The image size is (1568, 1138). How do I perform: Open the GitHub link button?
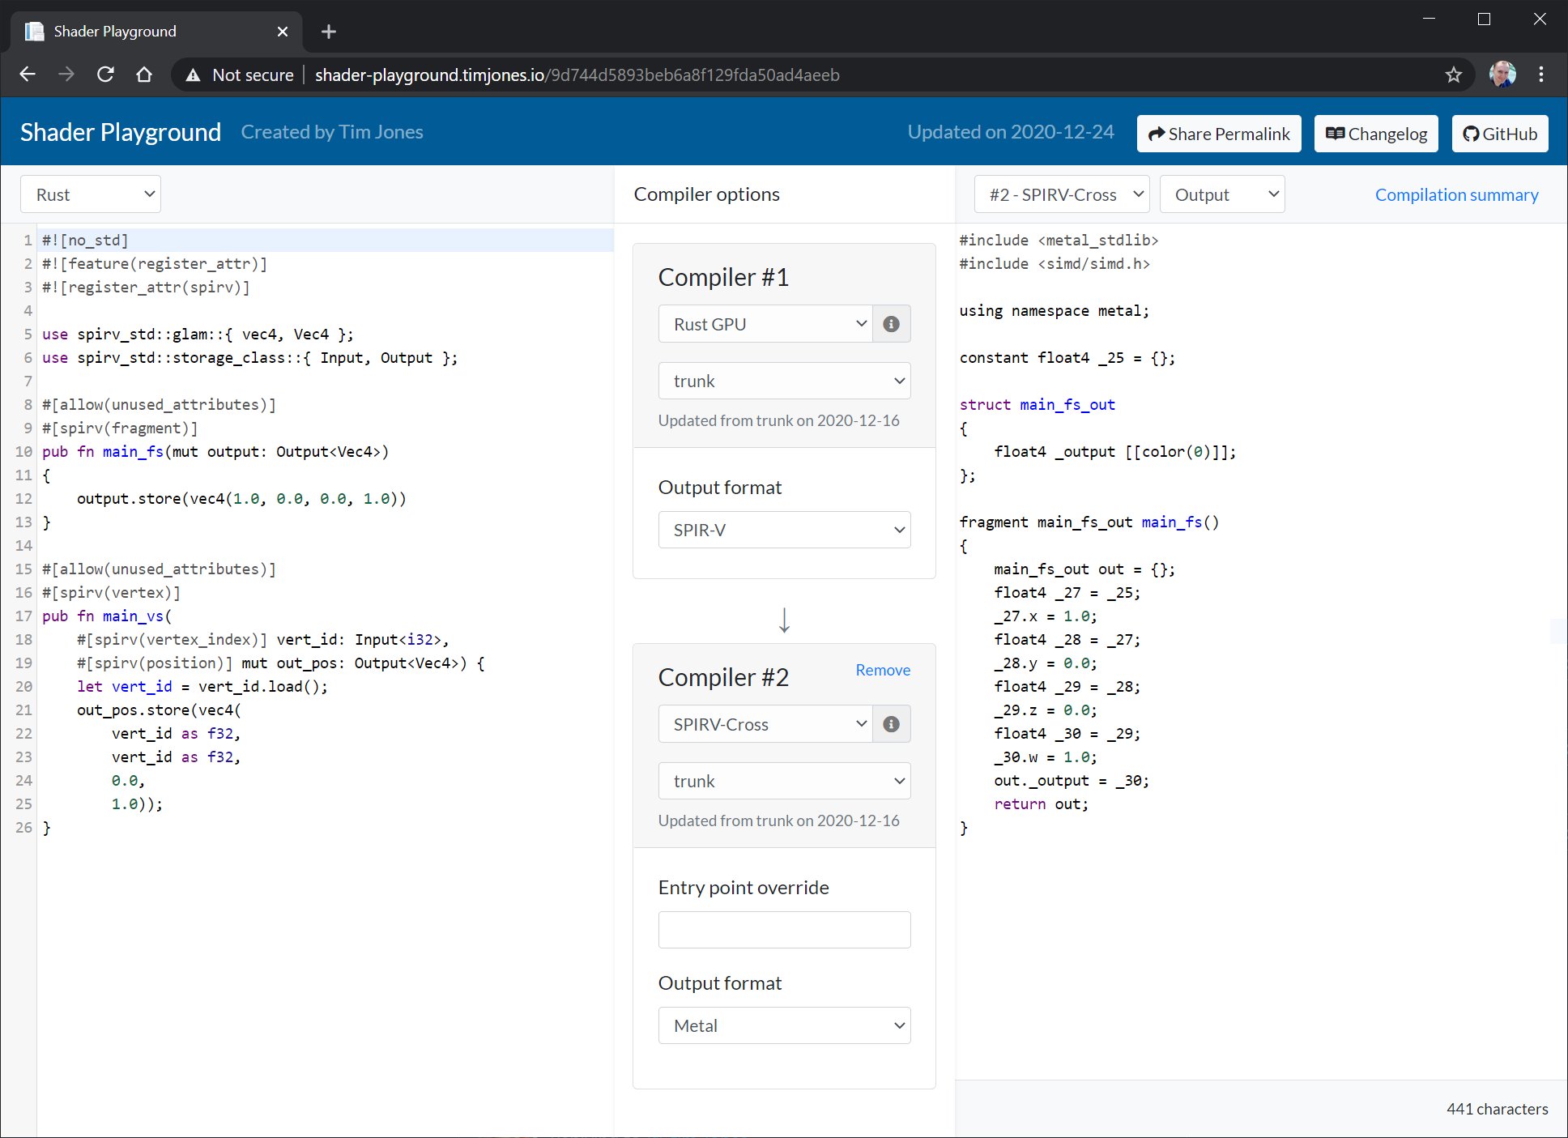pos(1500,134)
